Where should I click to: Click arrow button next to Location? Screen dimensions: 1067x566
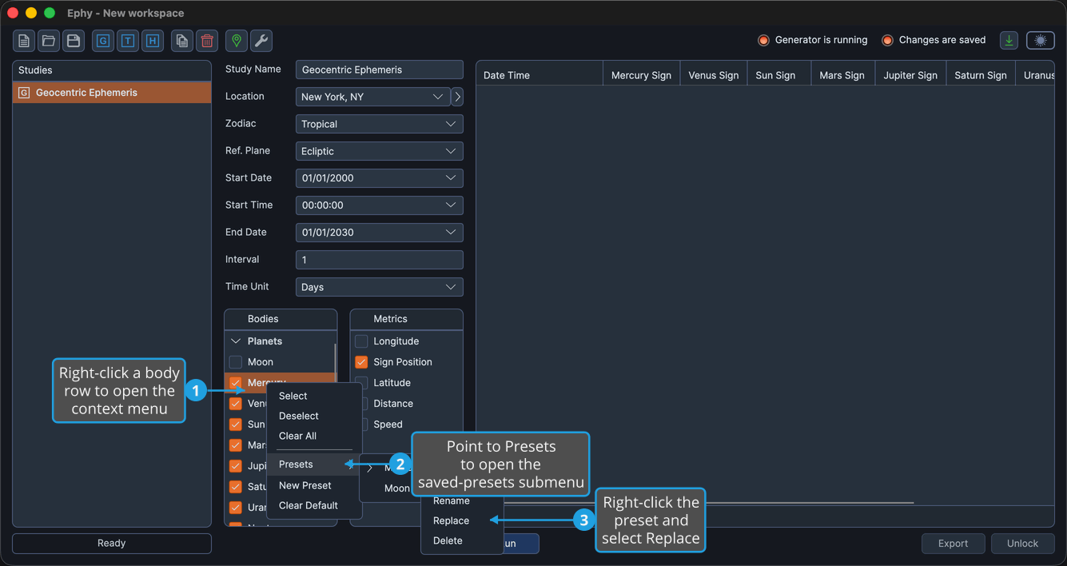point(457,97)
